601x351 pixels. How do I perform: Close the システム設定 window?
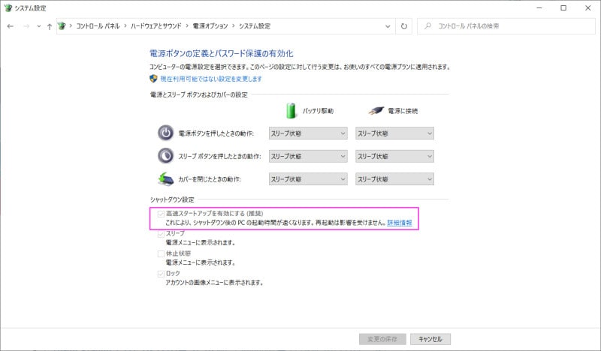[x=587, y=7]
